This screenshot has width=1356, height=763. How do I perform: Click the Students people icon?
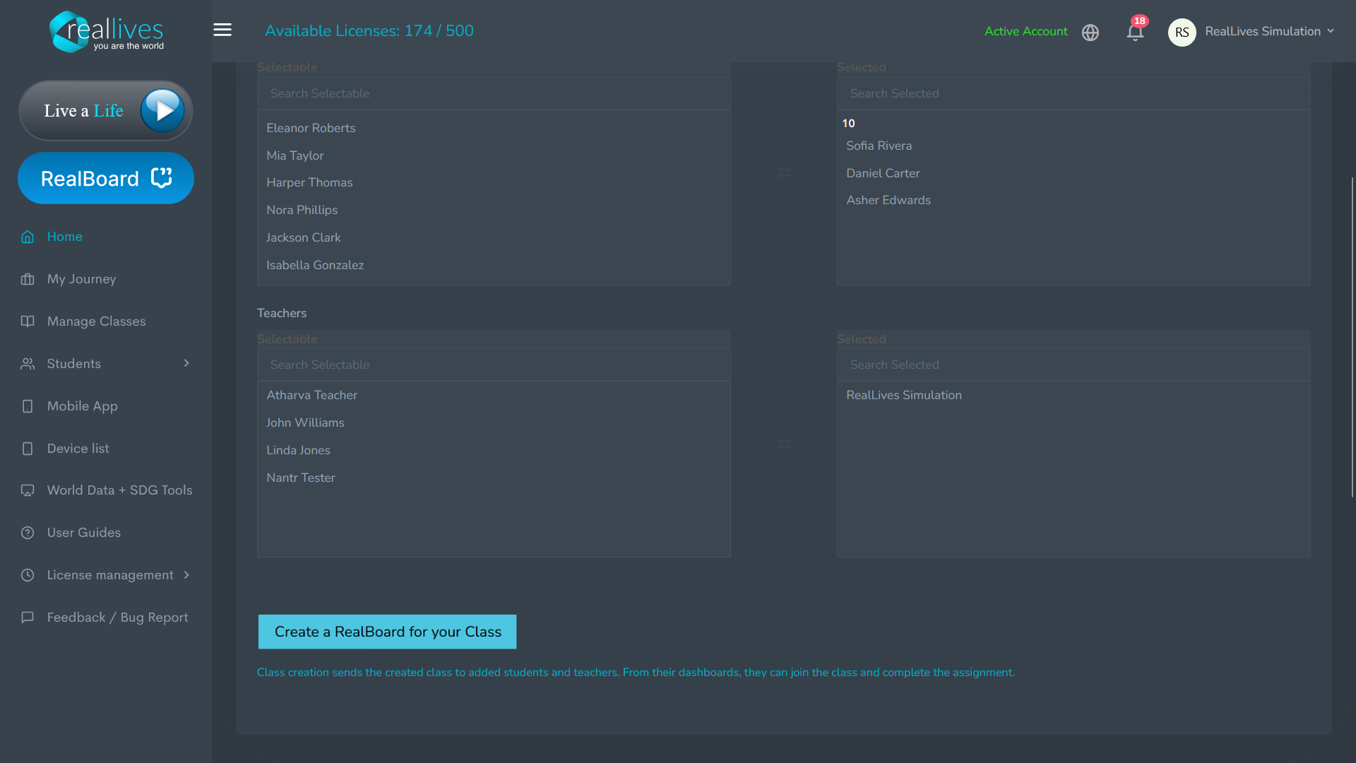pyautogui.click(x=28, y=364)
